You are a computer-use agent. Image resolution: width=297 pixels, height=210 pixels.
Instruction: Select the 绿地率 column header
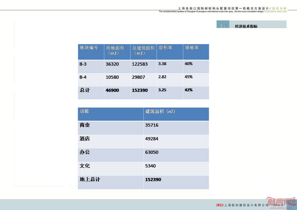192,48
